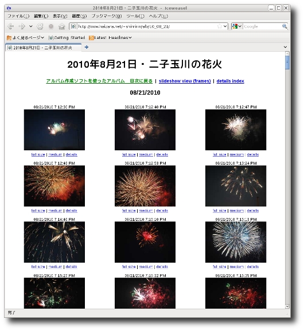This screenshot has height=331, width=304.
Task: Open the 7:15:13 PM blue firework thumbnail
Action: pos(236,242)
